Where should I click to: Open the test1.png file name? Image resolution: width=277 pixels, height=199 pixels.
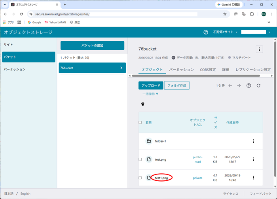(x=161, y=178)
